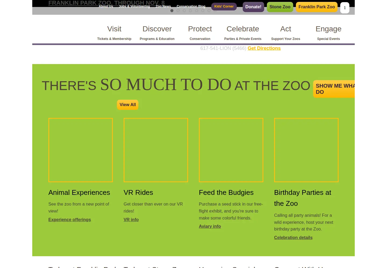Click the View All button
The height and width of the screenshot is (268, 387).
pyautogui.click(x=128, y=105)
